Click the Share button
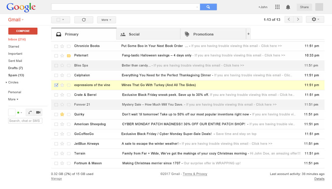This screenshot has width=332, height=189. (x=304, y=7)
